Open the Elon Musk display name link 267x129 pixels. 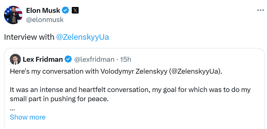pyautogui.click(x=43, y=10)
